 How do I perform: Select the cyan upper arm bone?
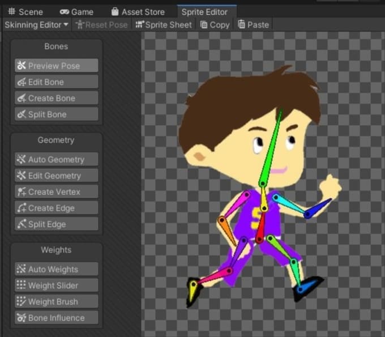(289, 204)
